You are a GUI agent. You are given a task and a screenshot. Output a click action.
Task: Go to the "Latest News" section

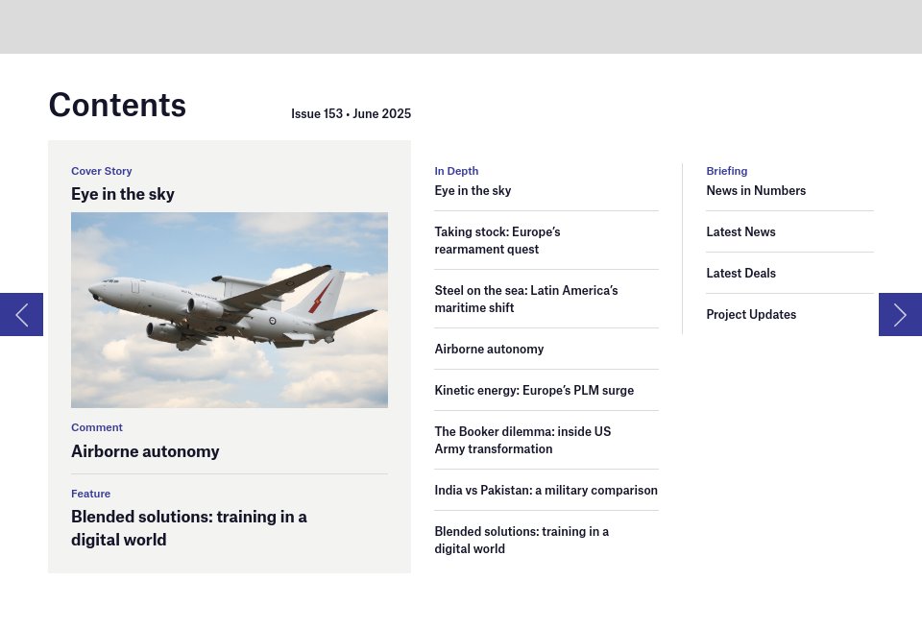coord(740,232)
